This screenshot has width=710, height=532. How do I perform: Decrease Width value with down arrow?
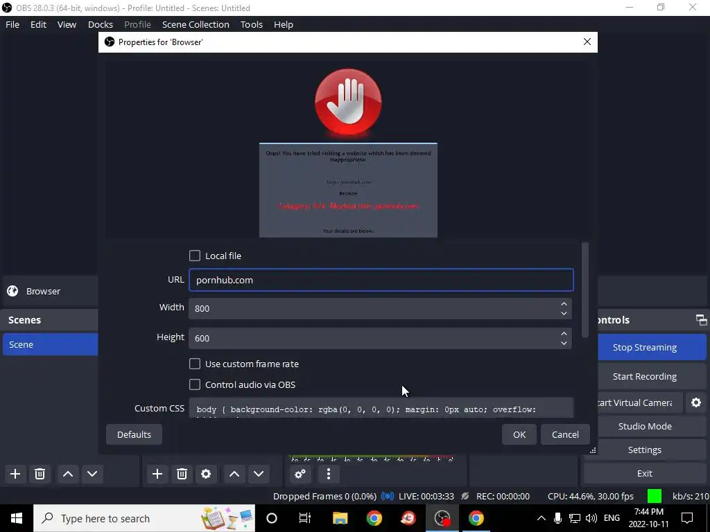coord(564,313)
